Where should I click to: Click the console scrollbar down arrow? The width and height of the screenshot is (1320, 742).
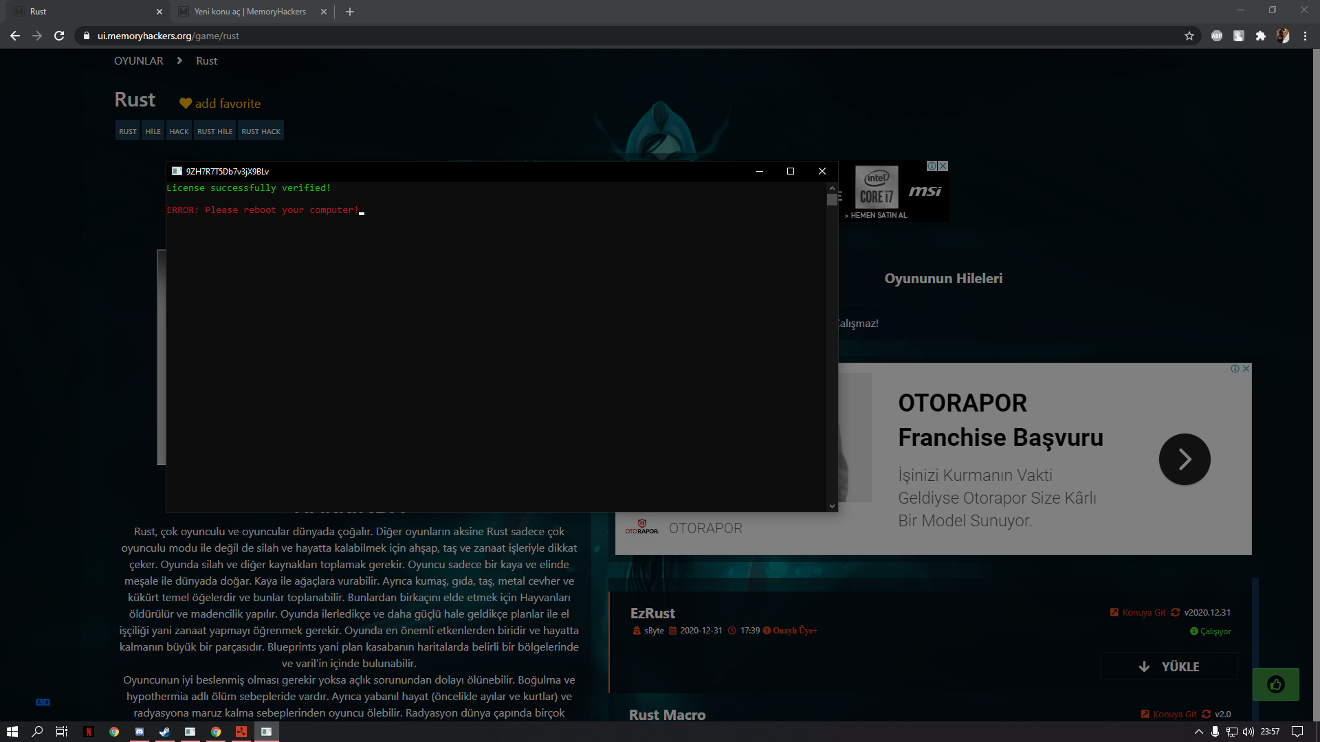coord(833,506)
